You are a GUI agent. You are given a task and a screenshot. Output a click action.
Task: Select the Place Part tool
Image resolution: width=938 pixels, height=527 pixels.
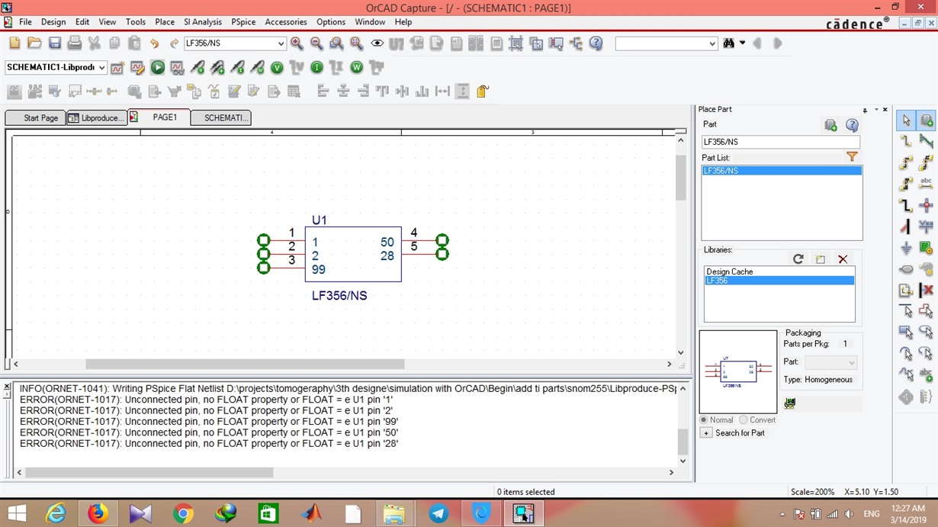point(927,121)
